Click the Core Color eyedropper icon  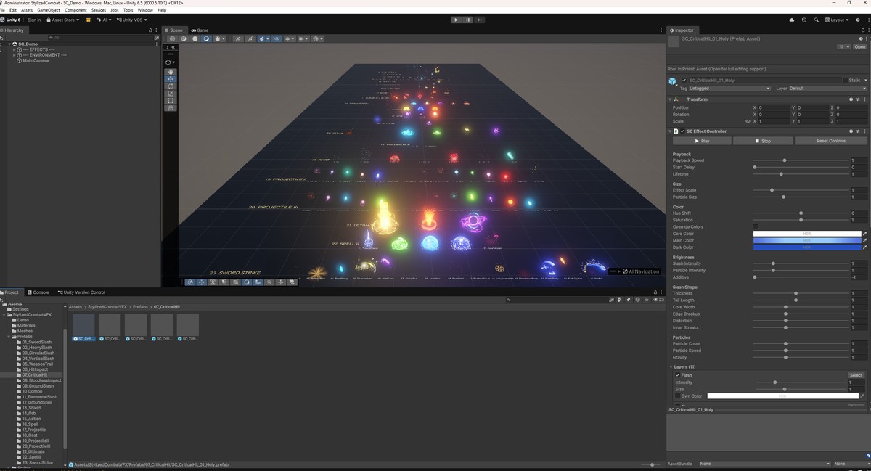pos(864,234)
